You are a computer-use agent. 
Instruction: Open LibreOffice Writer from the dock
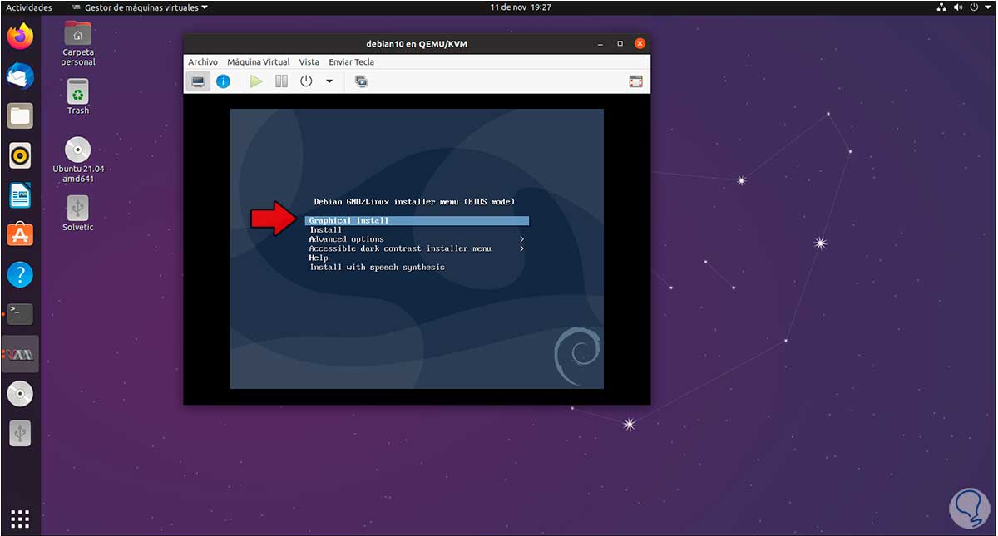20,195
